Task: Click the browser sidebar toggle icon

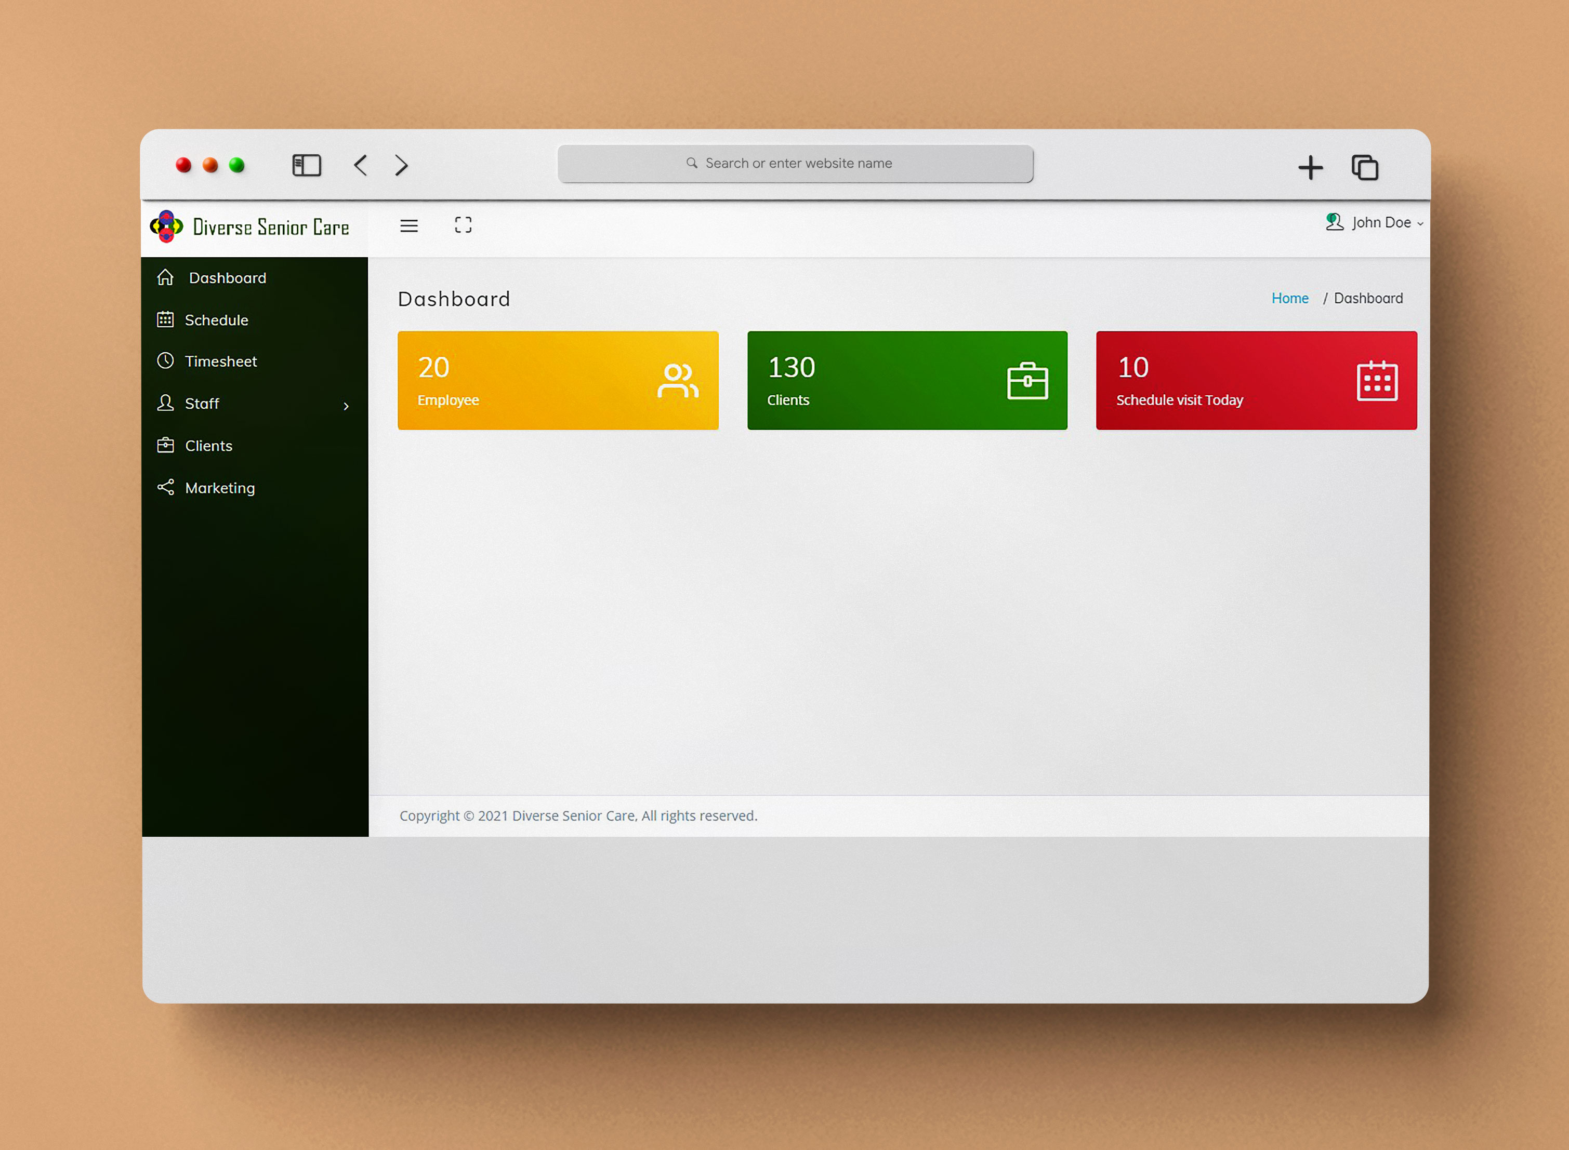Action: point(307,166)
